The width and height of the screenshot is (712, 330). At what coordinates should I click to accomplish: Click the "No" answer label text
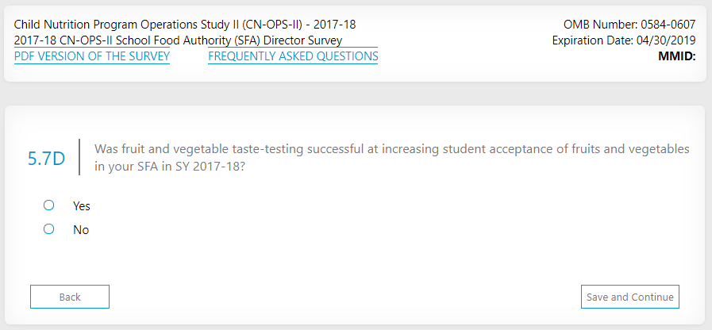point(81,230)
